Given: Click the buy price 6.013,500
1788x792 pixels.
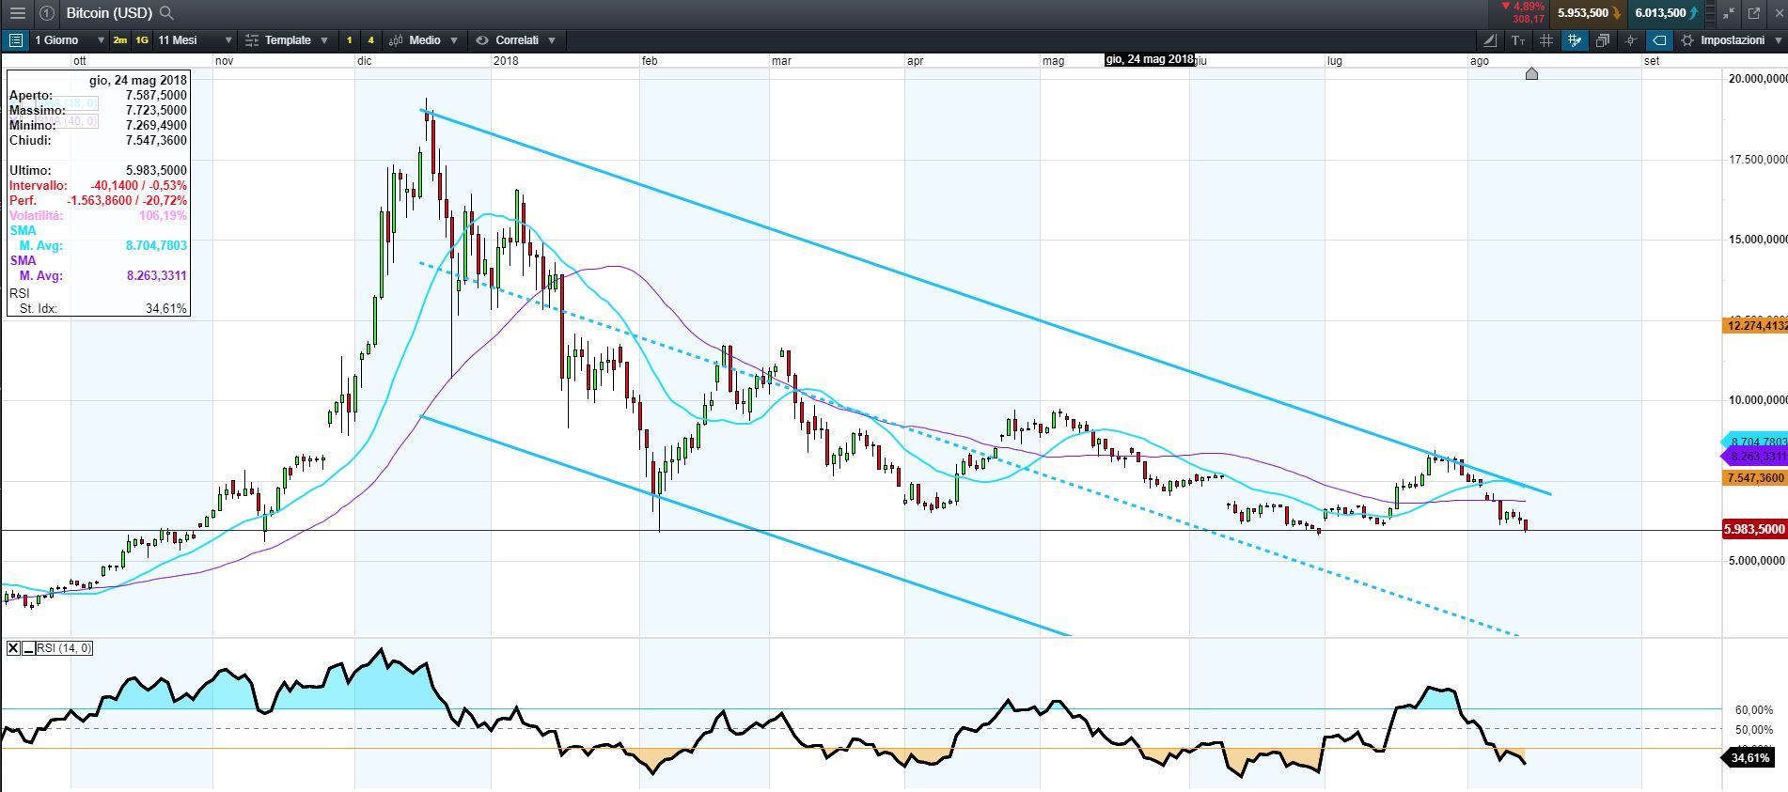Looking at the screenshot, I should click(x=1666, y=13).
